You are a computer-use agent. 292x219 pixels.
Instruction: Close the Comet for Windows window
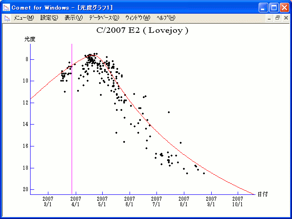coord(284,8)
